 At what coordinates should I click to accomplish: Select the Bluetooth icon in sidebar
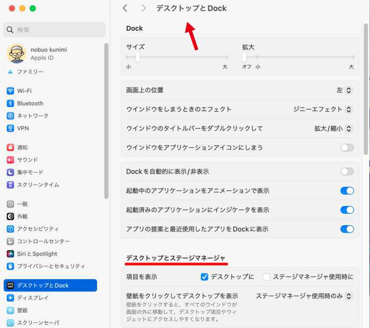(x=10, y=103)
